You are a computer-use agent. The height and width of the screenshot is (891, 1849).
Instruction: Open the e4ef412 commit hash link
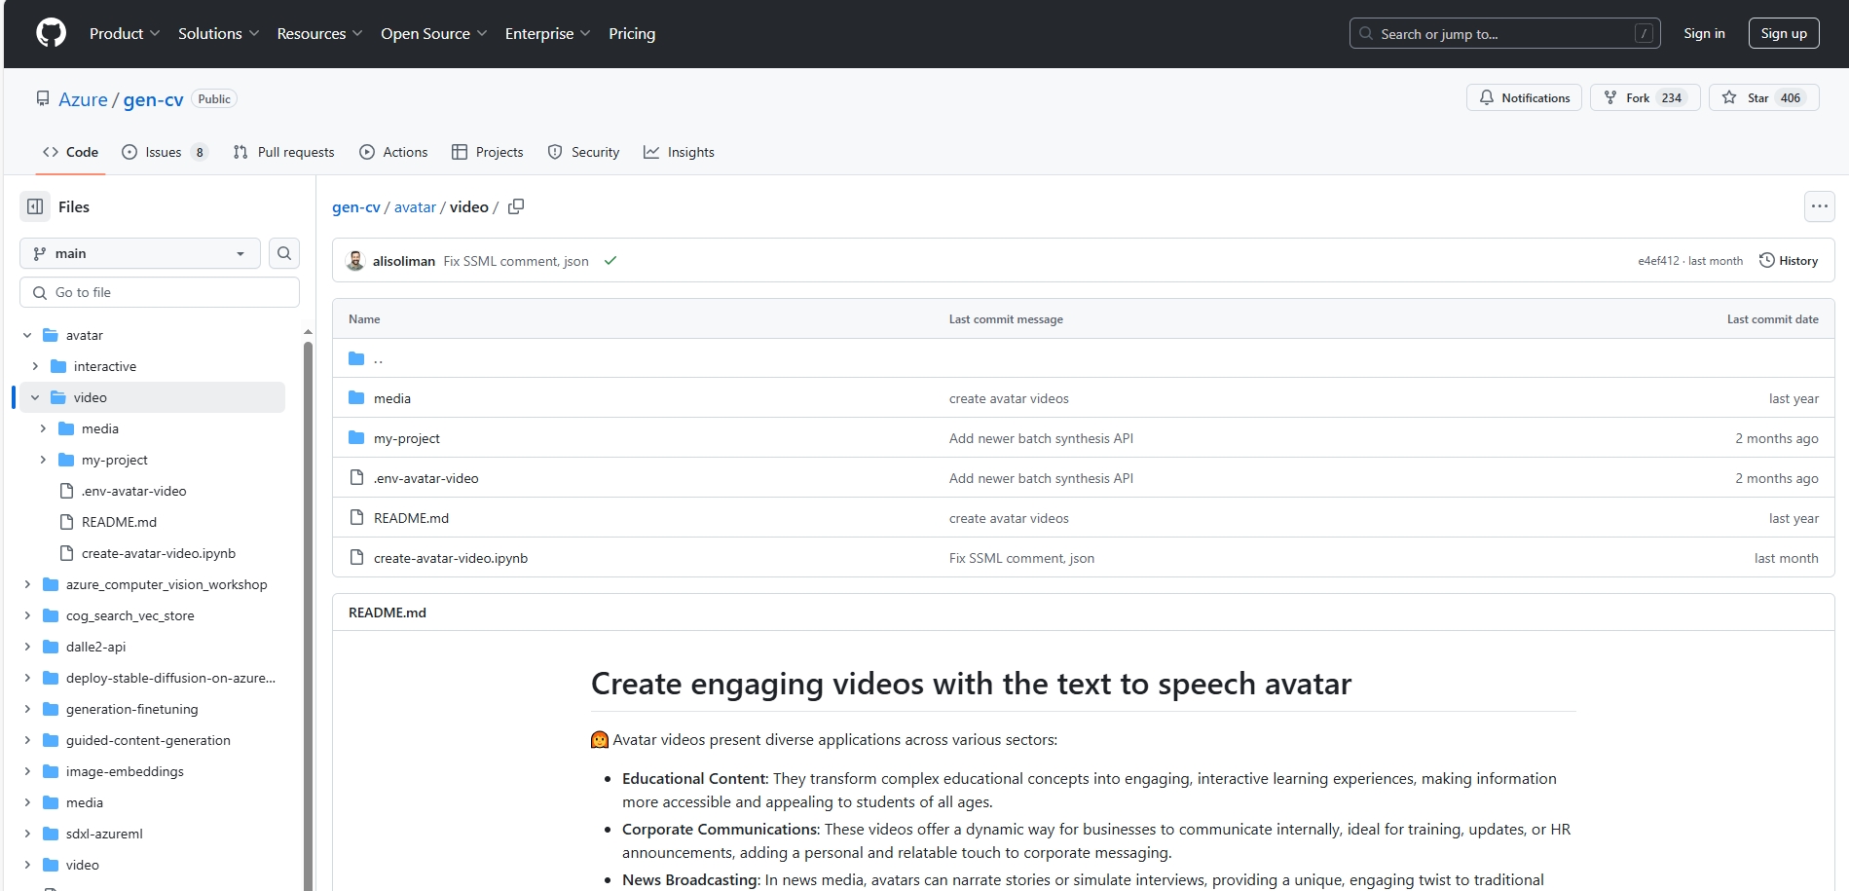pos(1658,261)
